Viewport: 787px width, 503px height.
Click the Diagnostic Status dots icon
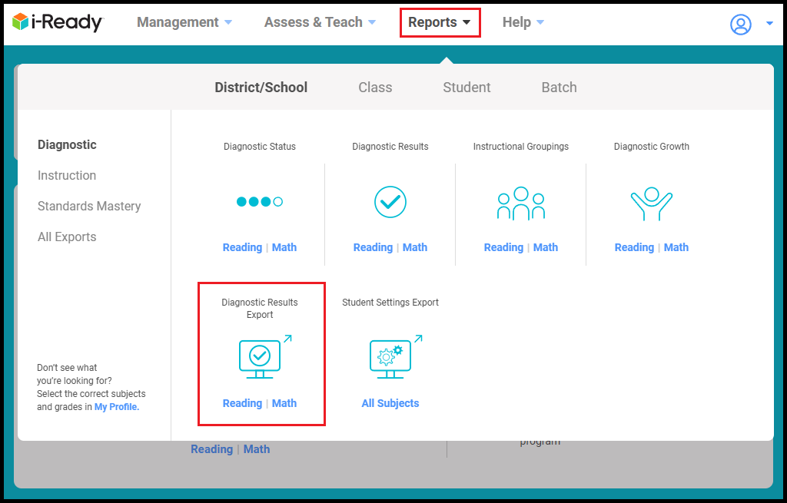260,202
